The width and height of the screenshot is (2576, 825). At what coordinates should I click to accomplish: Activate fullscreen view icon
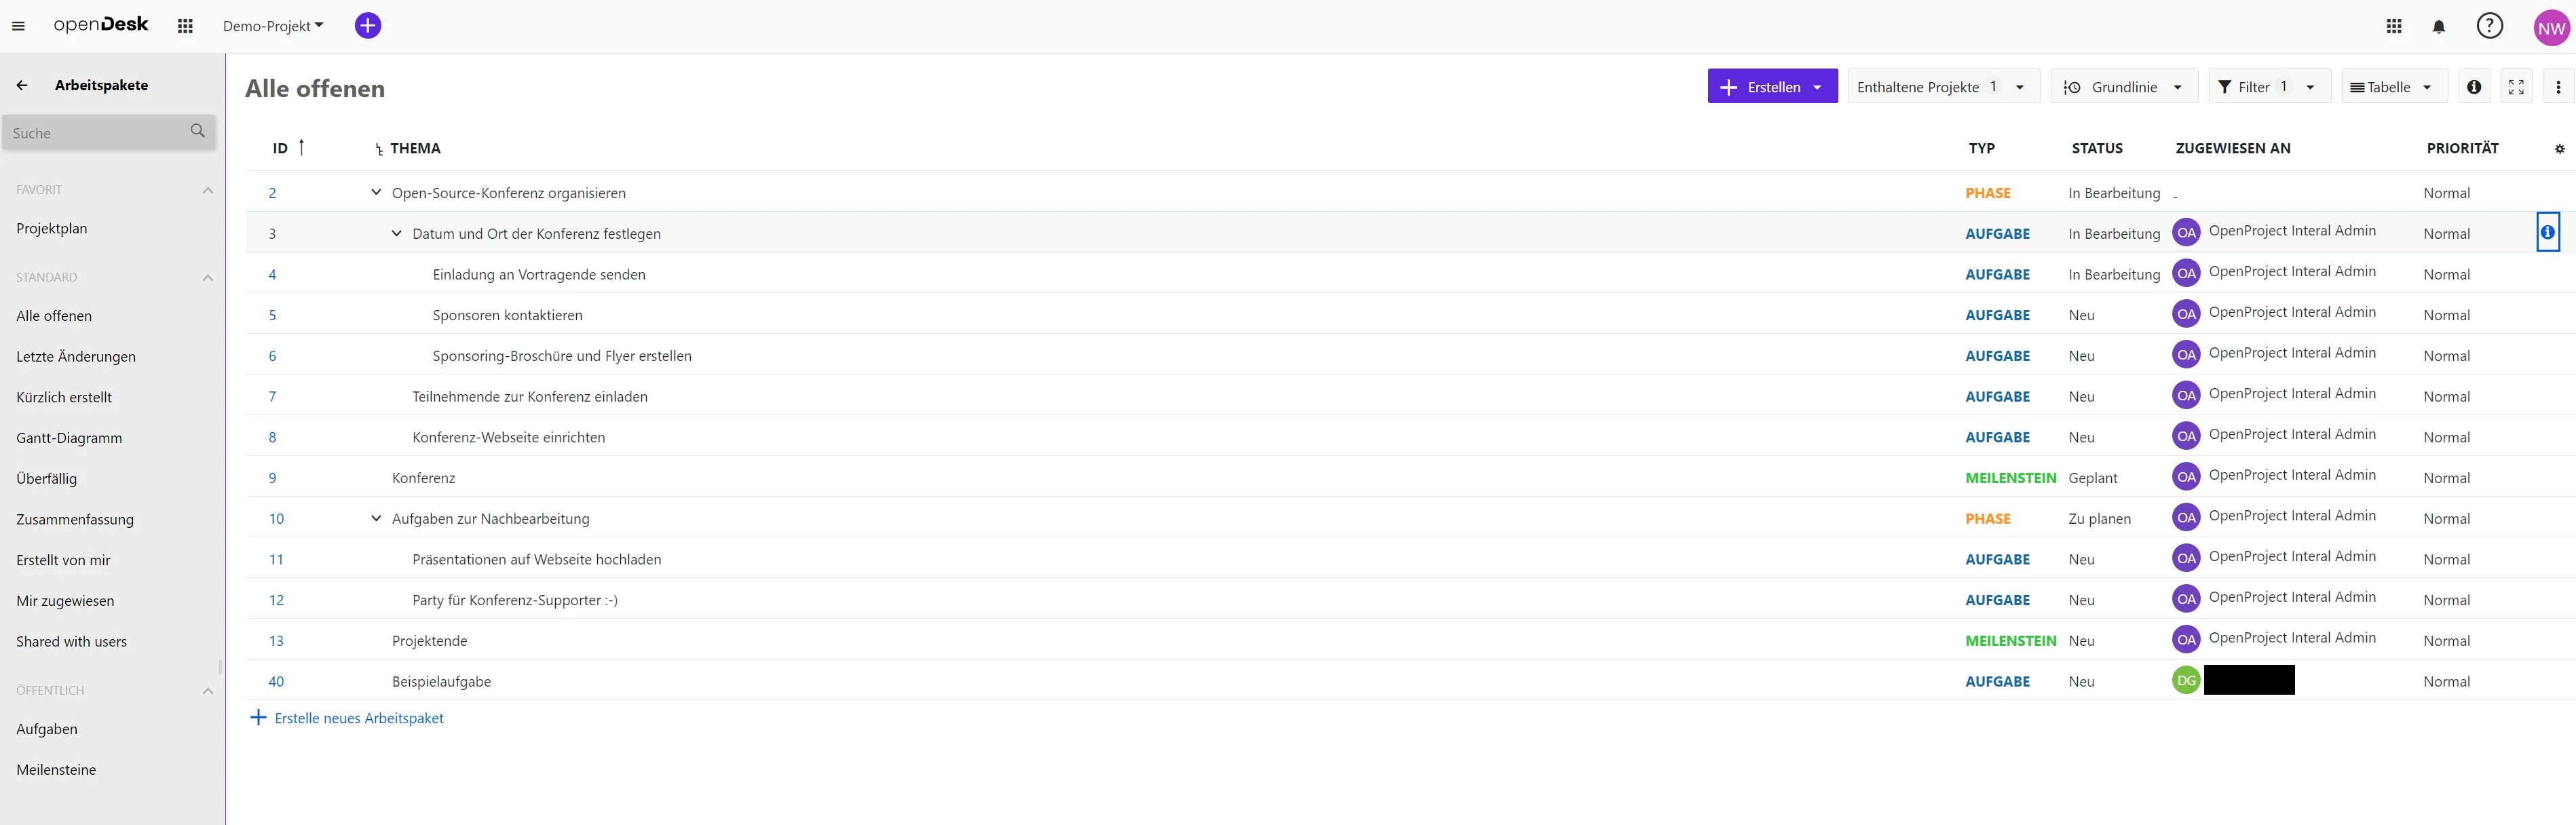pyautogui.click(x=2516, y=87)
